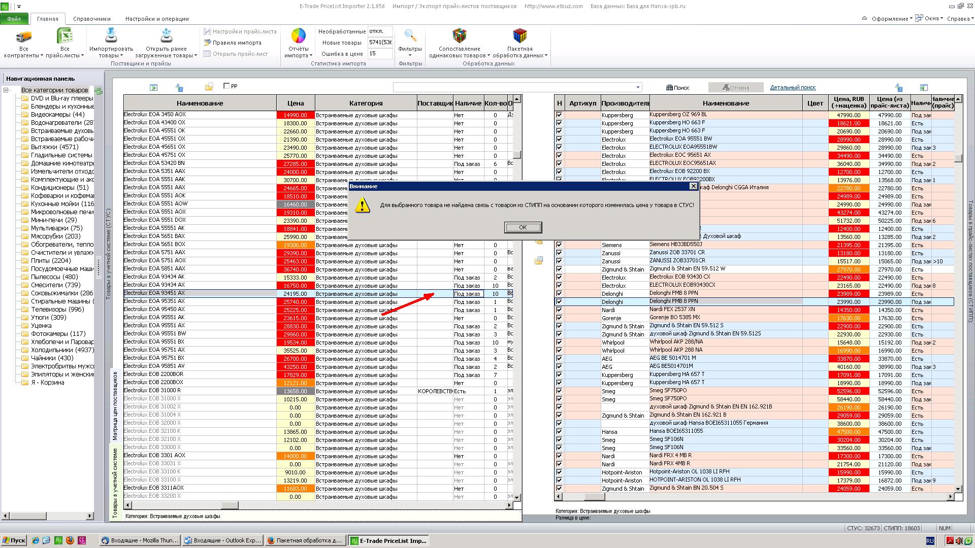Expand the Фильтры dropdown arrow
This screenshot has height=548, width=975.
[410, 55]
